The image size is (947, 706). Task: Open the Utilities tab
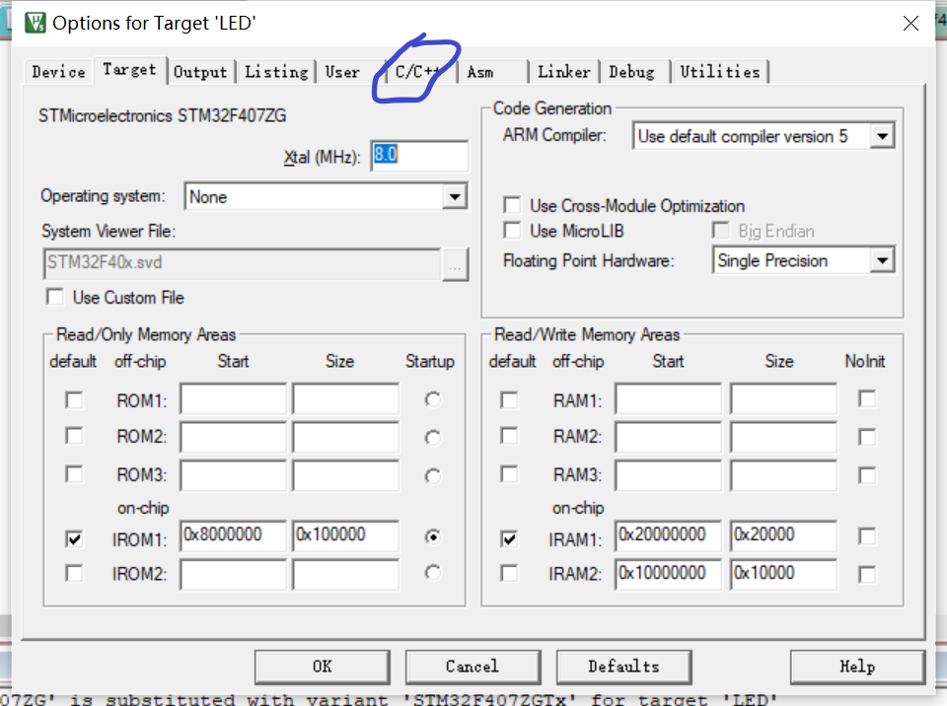[x=720, y=72]
